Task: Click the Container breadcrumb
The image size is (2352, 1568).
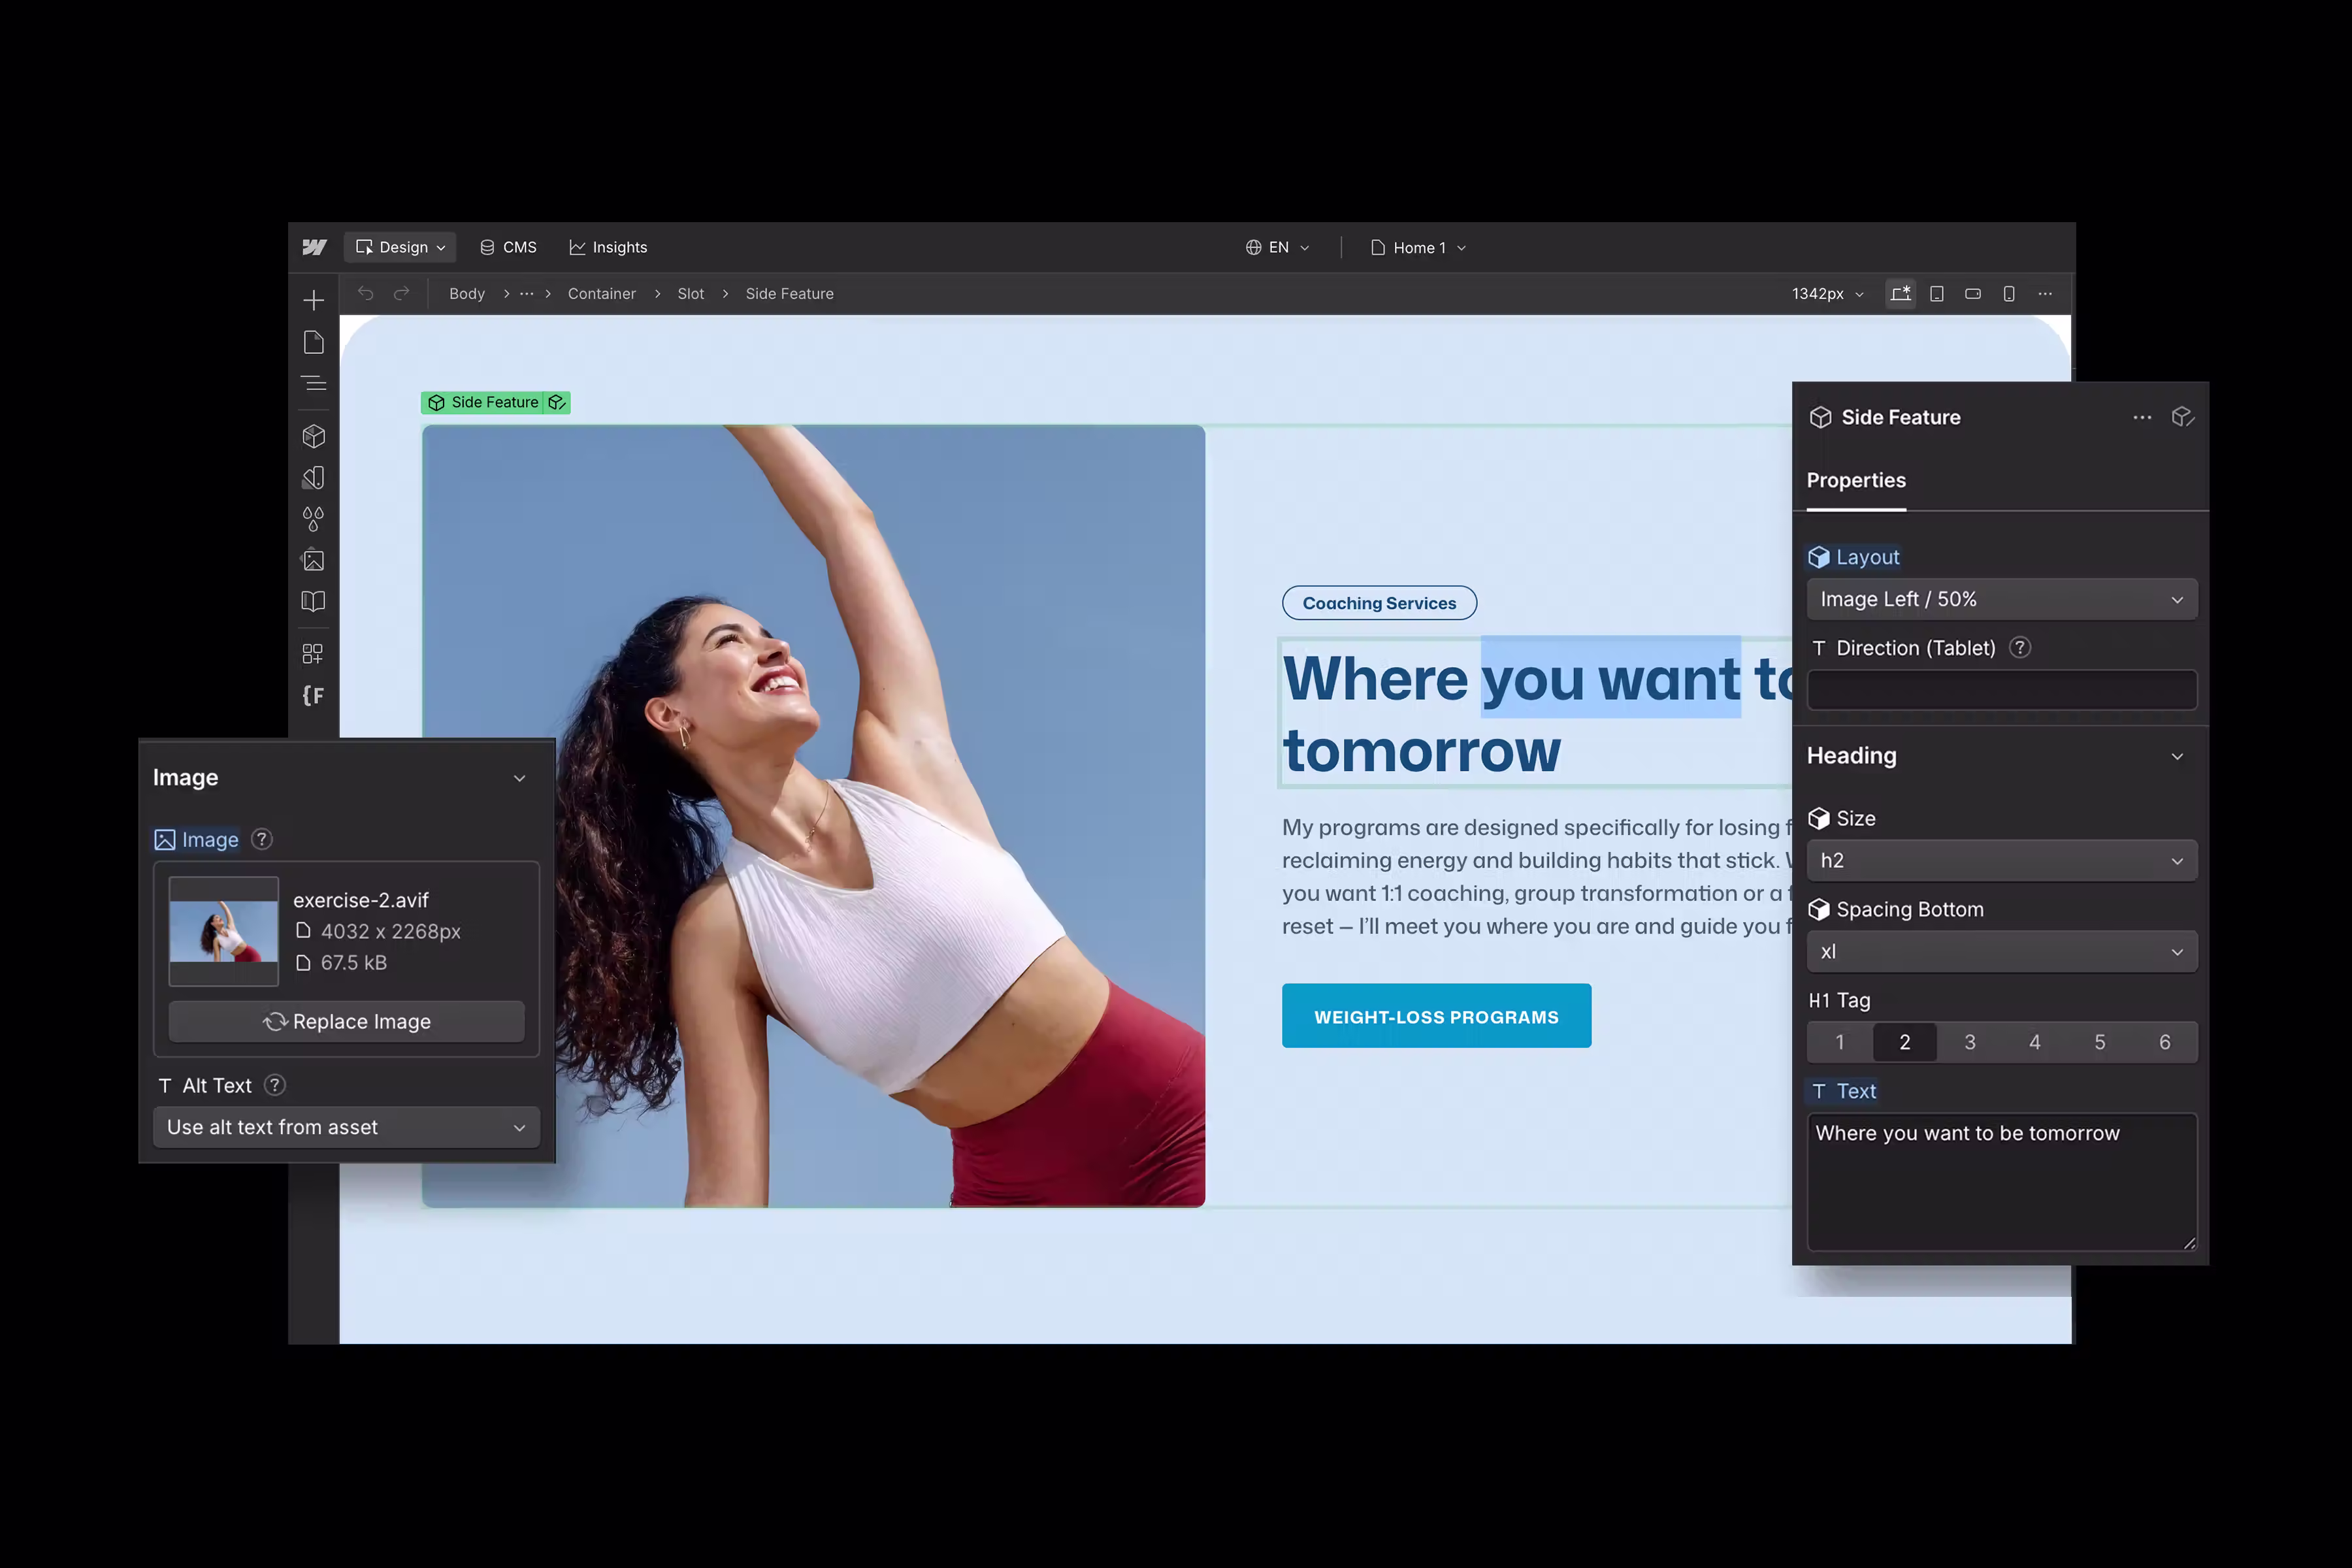Action: pos(601,294)
